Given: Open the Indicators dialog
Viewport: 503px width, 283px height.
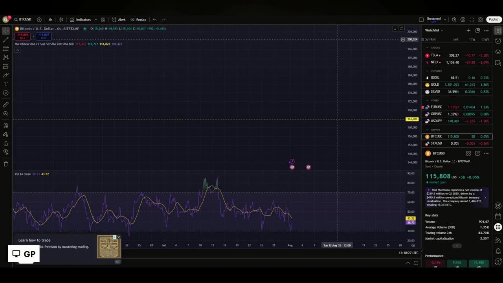Looking at the screenshot, I should (81, 20).
